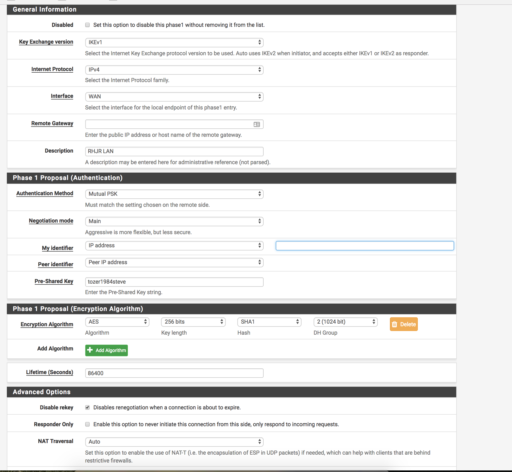Image resolution: width=512 pixels, height=472 pixels.
Task: Enable the Responder Only checkbox
Action: (87, 424)
